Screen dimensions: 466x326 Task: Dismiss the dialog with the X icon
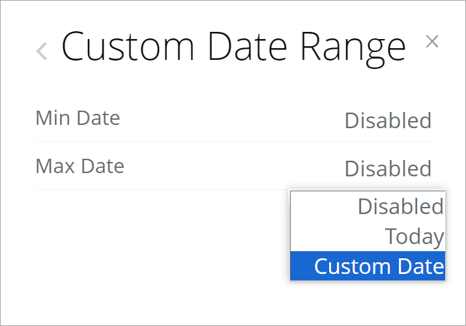point(431,42)
